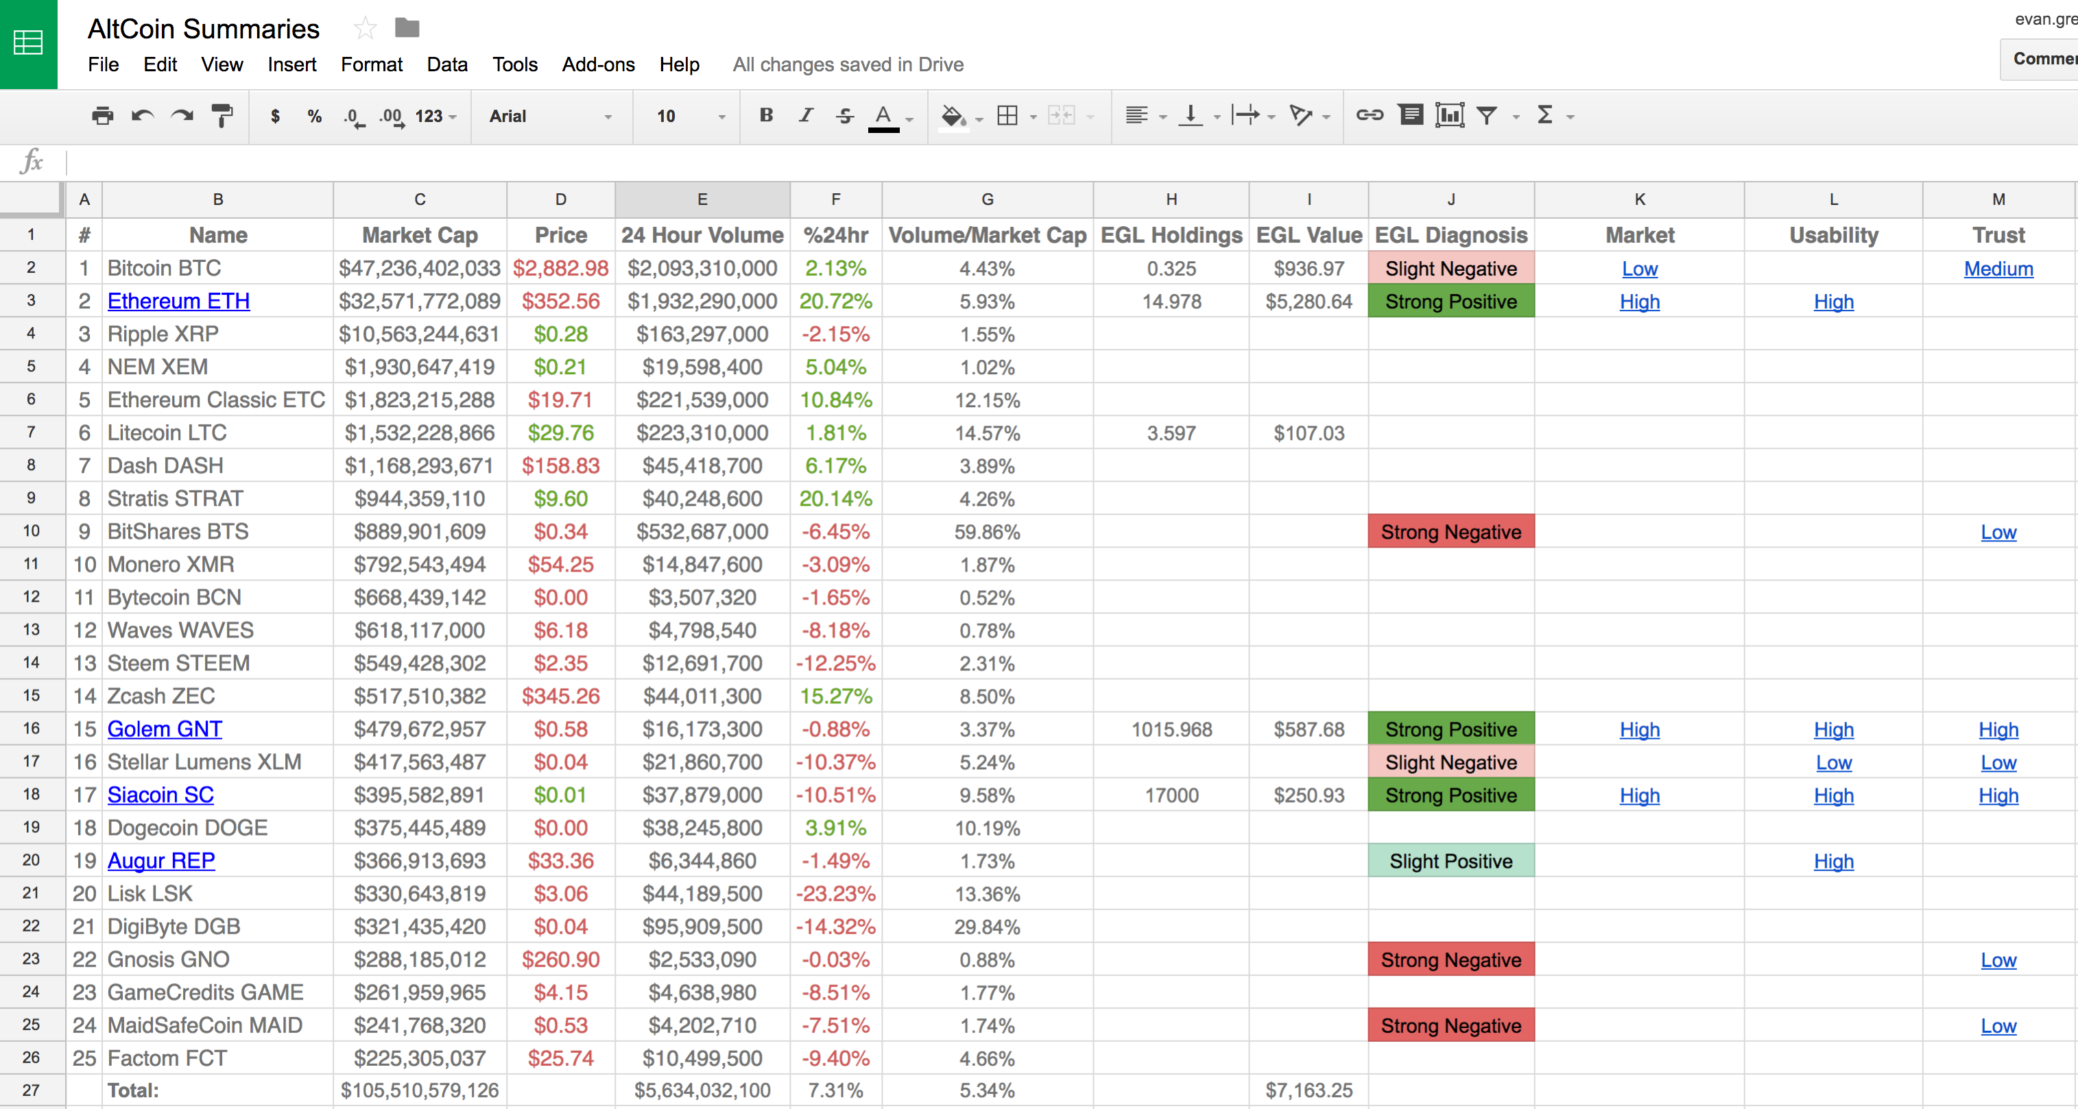Screen dimensions: 2078x1109
Task: Expand the filter views dropdown arrow
Action: coord(1516,118)
